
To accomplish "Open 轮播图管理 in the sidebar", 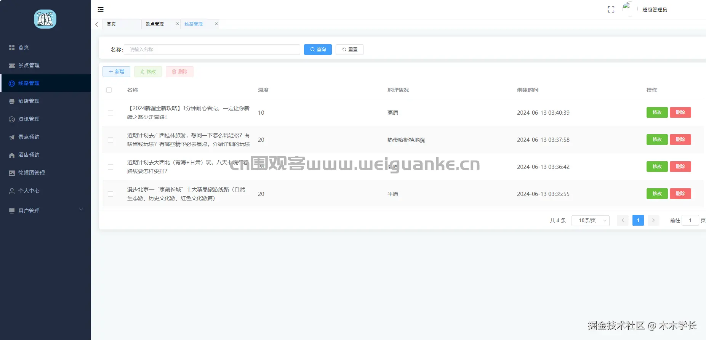I will pos(46,173).
